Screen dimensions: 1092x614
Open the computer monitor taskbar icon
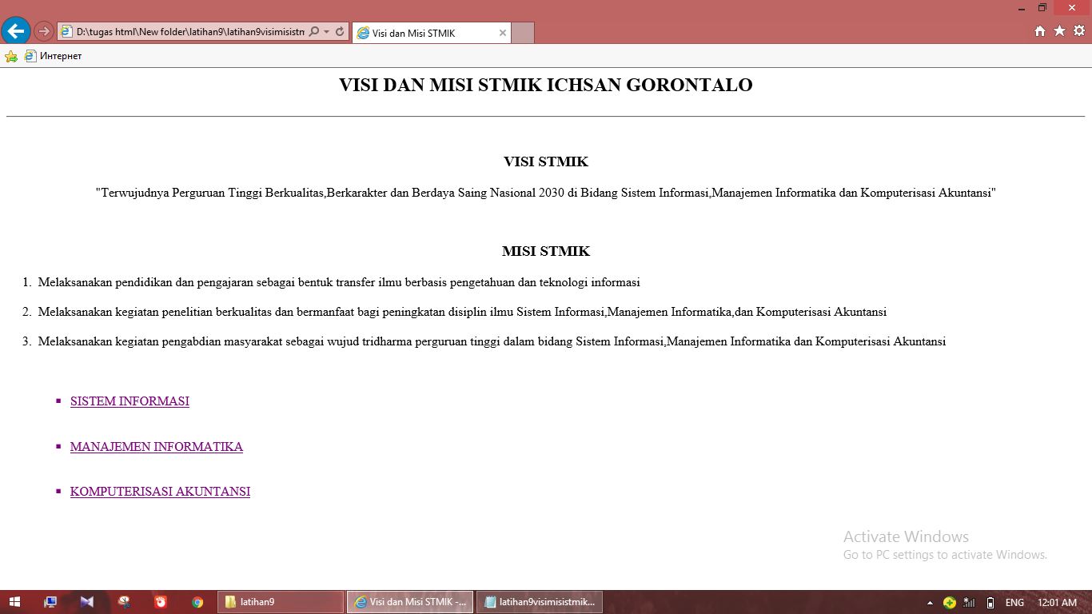[50, 602]
